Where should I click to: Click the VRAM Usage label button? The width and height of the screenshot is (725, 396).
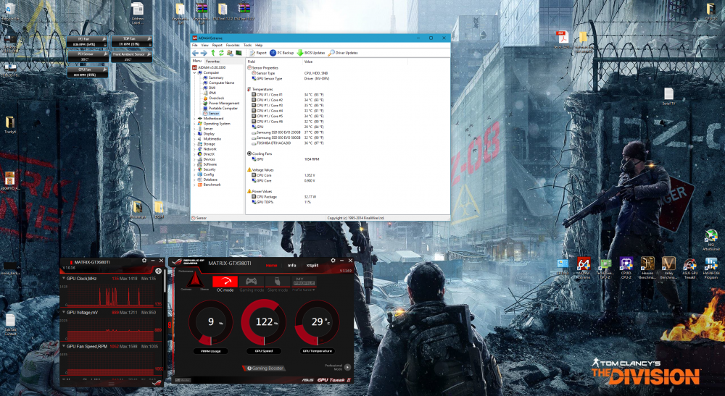click(x=210, y=351)
